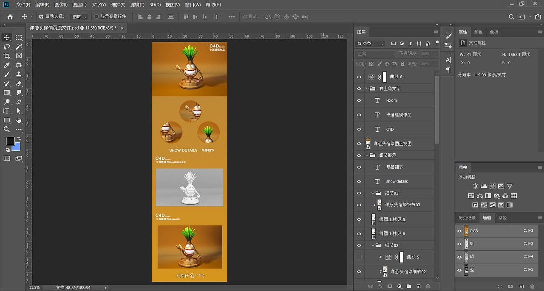Enable the 显示变换控件 checkbox
This screenshot has width=544, height=291.
coord(96,17)
